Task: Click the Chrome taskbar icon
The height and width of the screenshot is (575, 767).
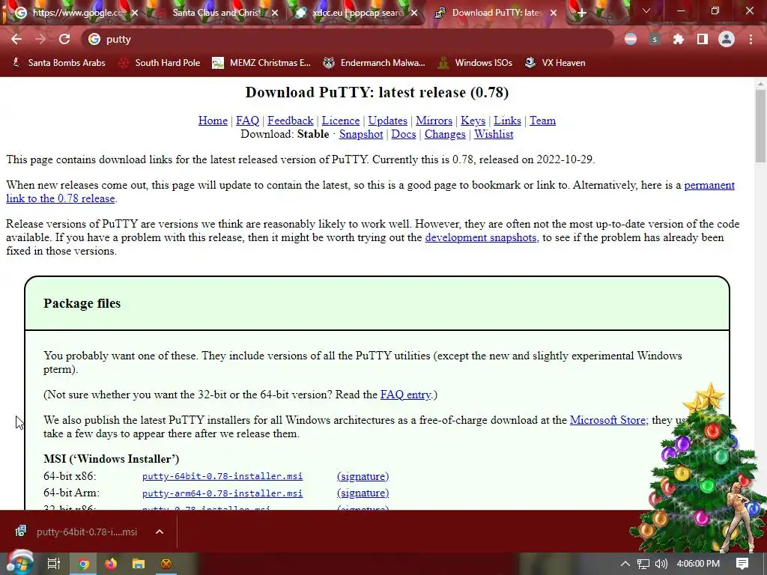Action: click(84, 564)
